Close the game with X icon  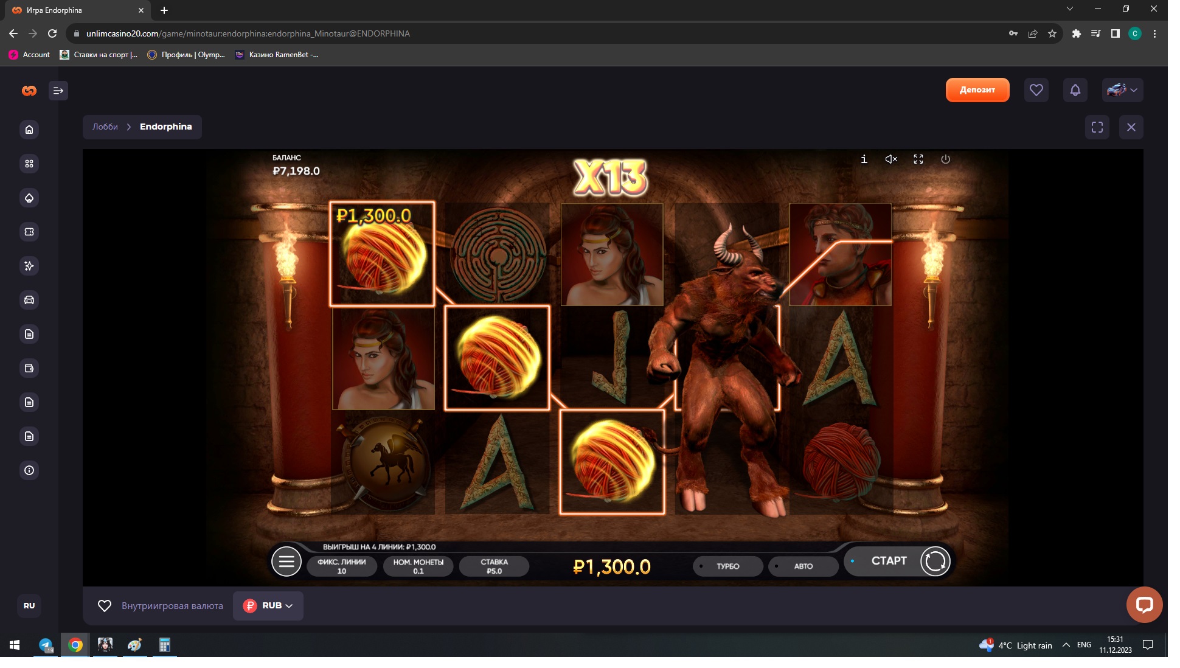tap(1131, 127)
